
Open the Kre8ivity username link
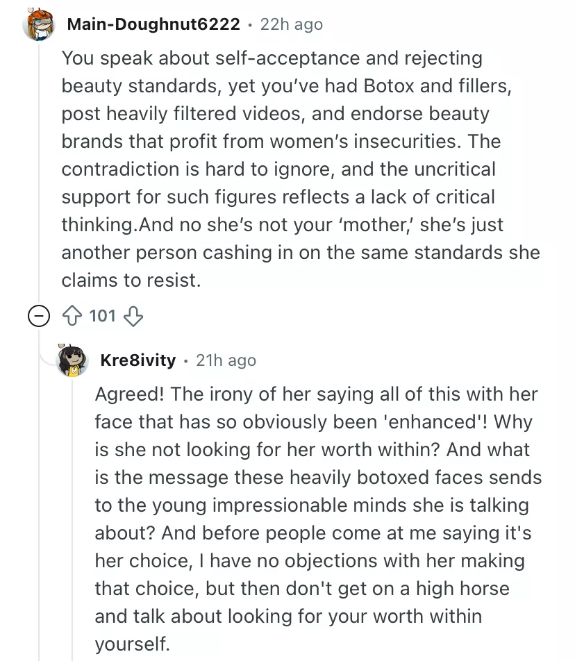point(138,360)
